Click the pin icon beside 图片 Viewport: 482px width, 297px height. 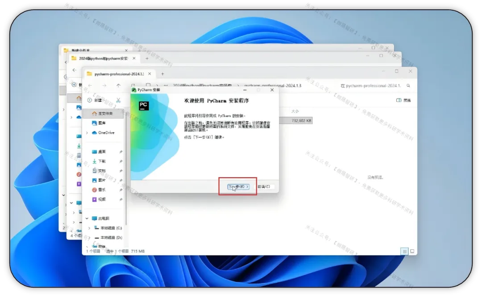(121, 180)
